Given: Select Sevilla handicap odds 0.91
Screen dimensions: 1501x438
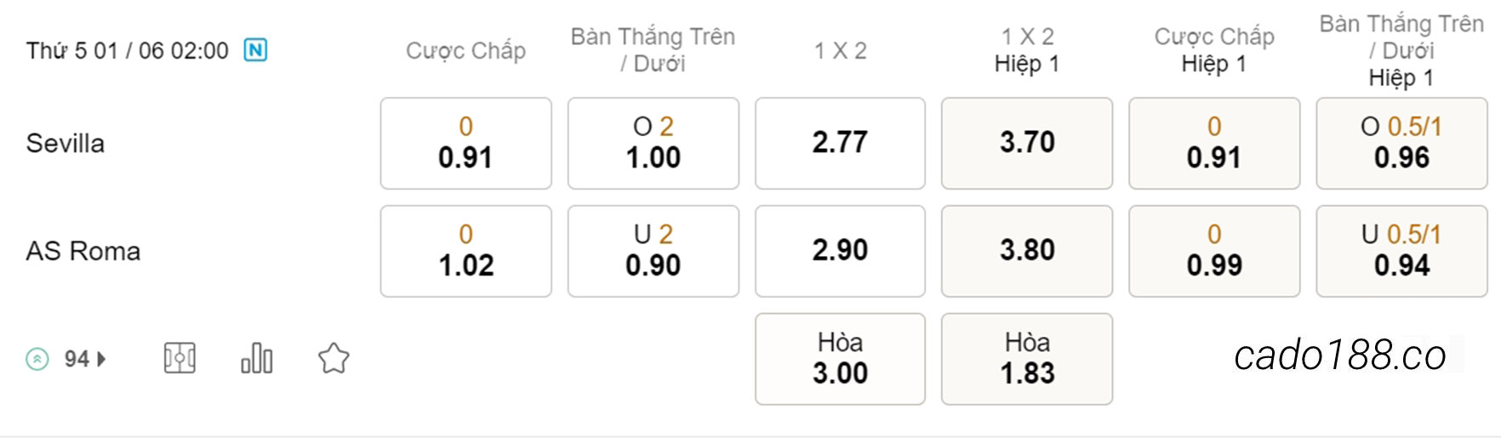Looking at the screenshot, I should pos(465,143).
